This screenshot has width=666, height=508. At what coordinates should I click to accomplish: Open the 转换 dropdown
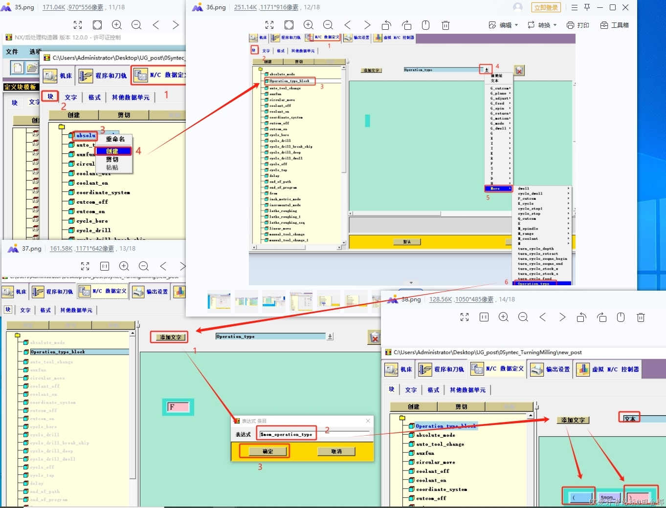[542, 25]
